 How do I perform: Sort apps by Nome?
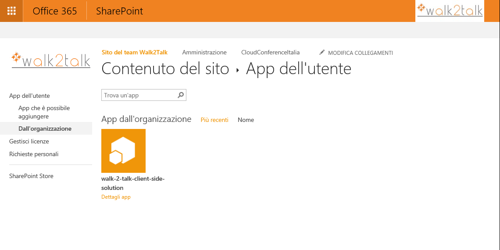pos(246,120)
